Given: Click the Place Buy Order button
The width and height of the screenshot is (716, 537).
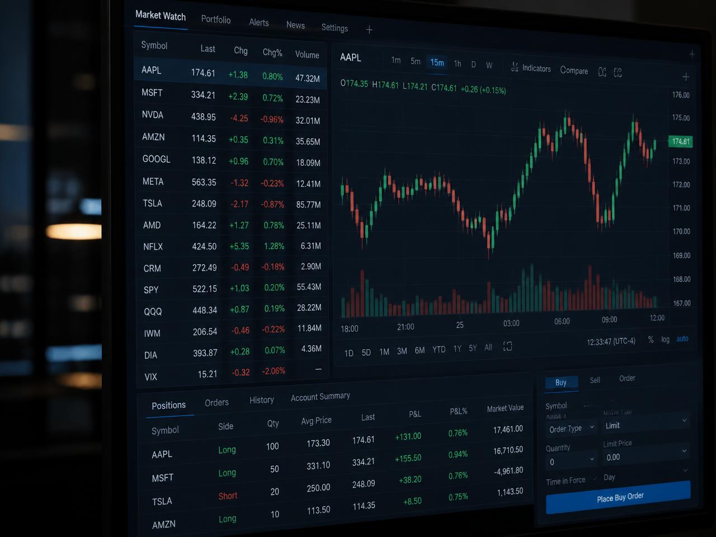Looking at the screenshot, I should coord(619,497).
